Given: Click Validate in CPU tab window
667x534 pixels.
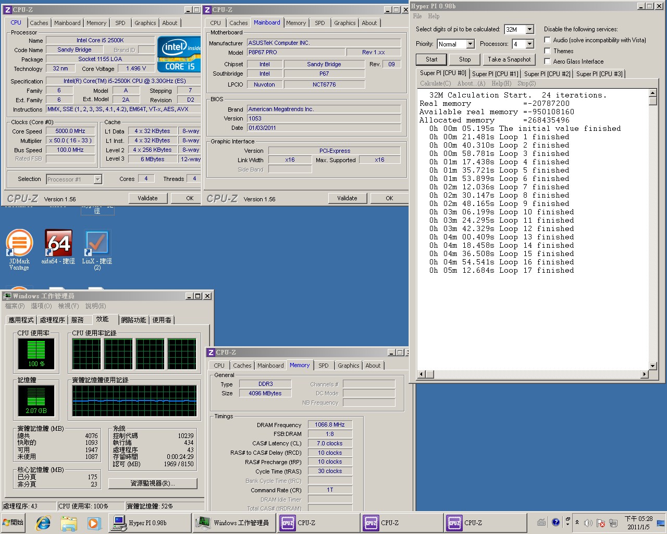Looking at the screenshot, I should 147,198.
